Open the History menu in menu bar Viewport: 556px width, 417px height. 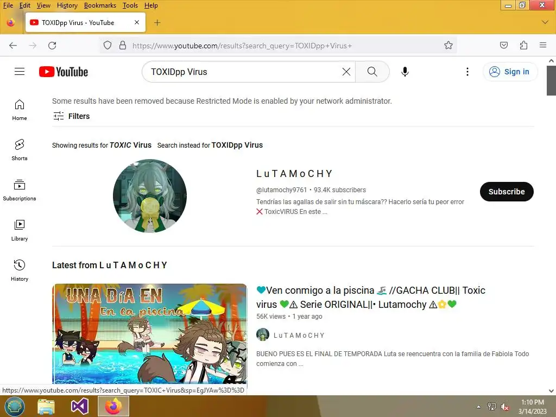[67, 5]
